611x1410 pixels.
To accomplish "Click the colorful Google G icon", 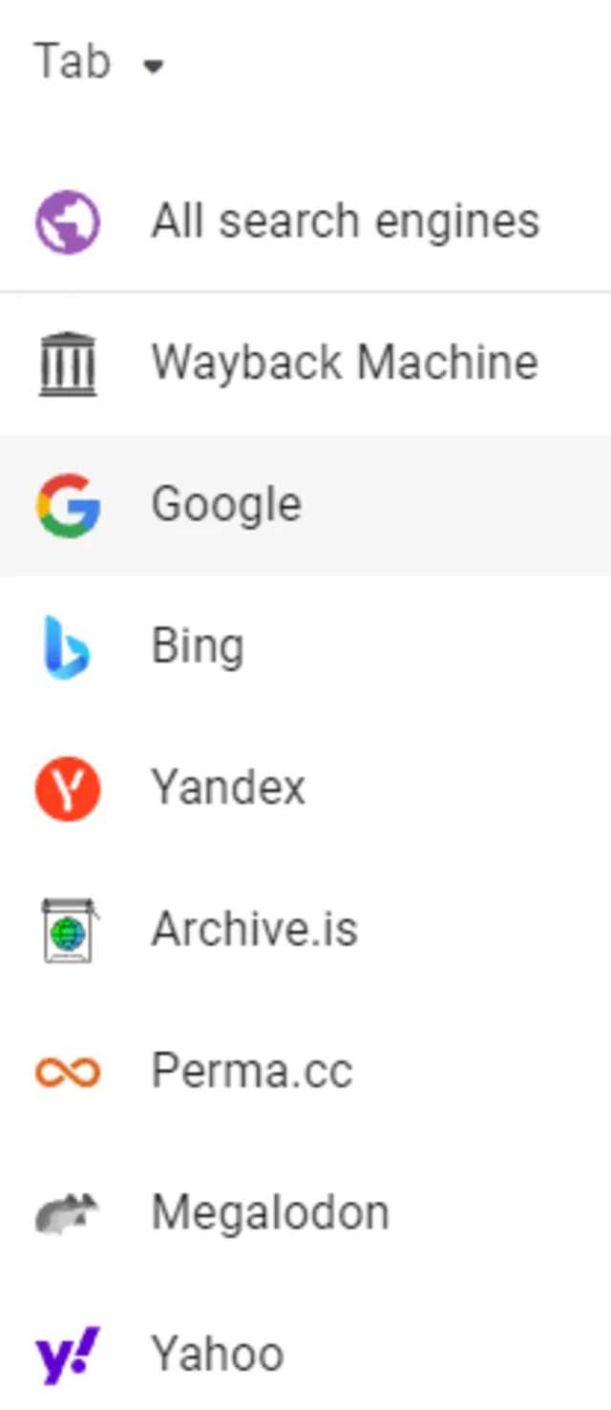I will (68, 504).
